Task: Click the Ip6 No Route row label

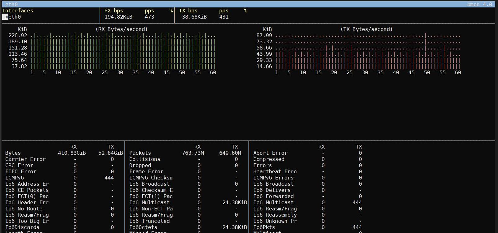Action: tap(24, 209)
